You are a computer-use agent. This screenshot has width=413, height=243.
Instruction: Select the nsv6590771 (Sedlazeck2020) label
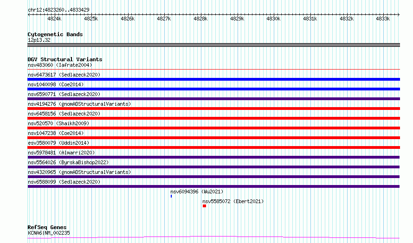coord(64,94)
